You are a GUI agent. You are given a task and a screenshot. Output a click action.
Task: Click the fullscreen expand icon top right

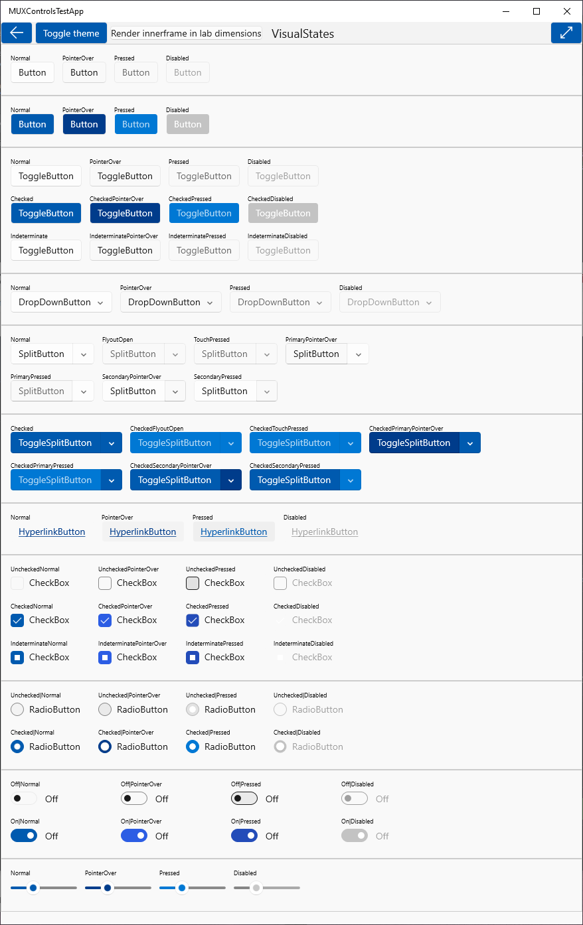point(566,33)
